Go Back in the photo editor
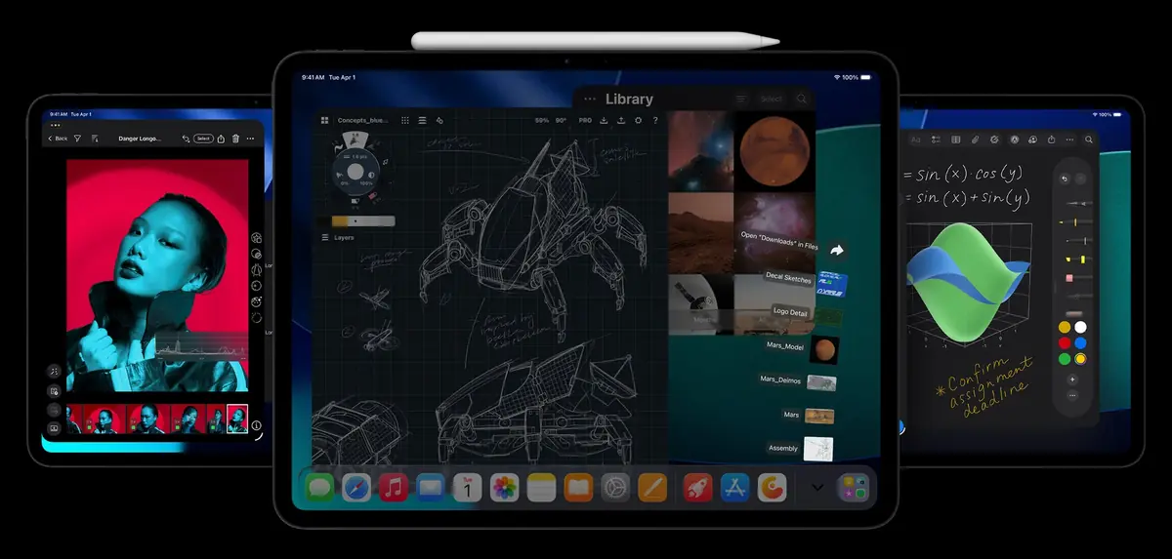 58,139
